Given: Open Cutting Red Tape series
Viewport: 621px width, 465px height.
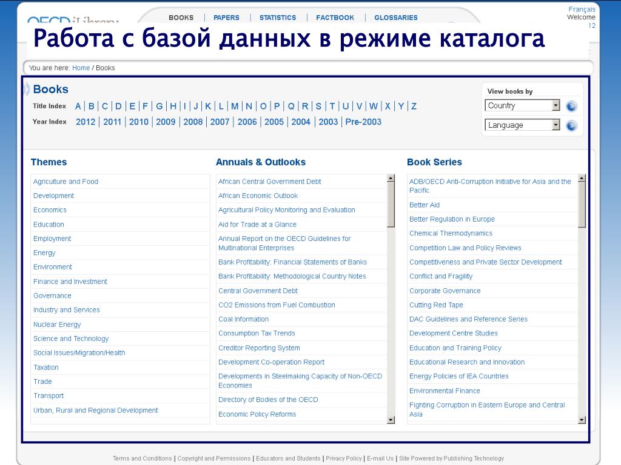Looking at the screenshot, I should 436,305.
